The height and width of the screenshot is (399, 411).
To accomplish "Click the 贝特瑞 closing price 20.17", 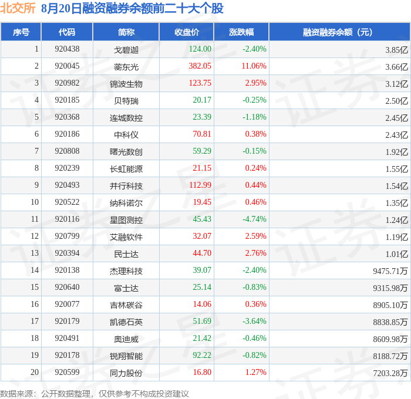I will tap(202, 100).
